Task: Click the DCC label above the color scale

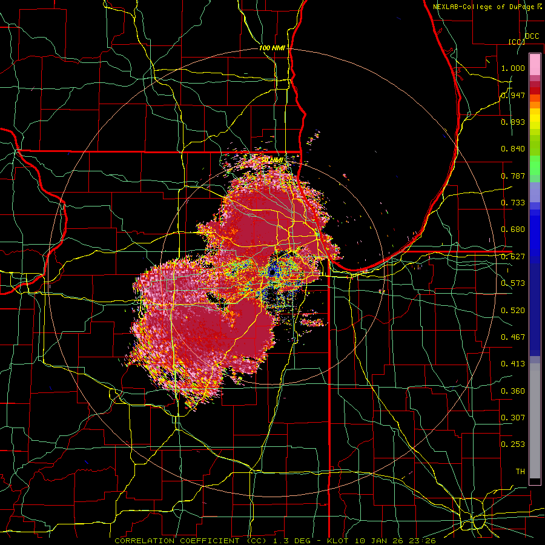Action: [x=532, y=36]
